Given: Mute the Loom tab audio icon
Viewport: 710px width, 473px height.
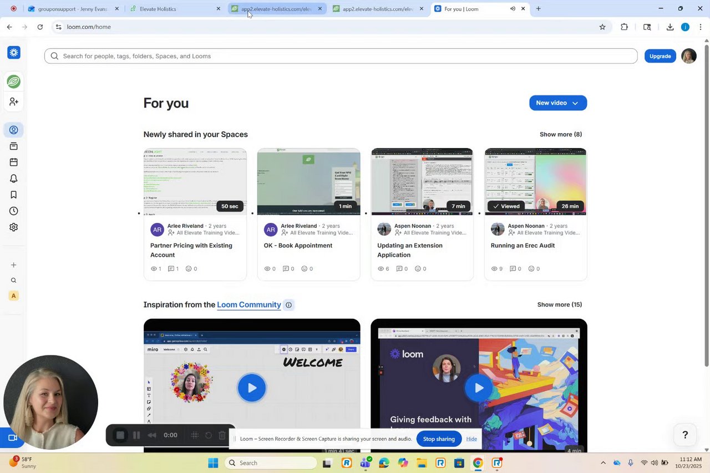Looking at the screenshot, I should click(x=513, y=9).
